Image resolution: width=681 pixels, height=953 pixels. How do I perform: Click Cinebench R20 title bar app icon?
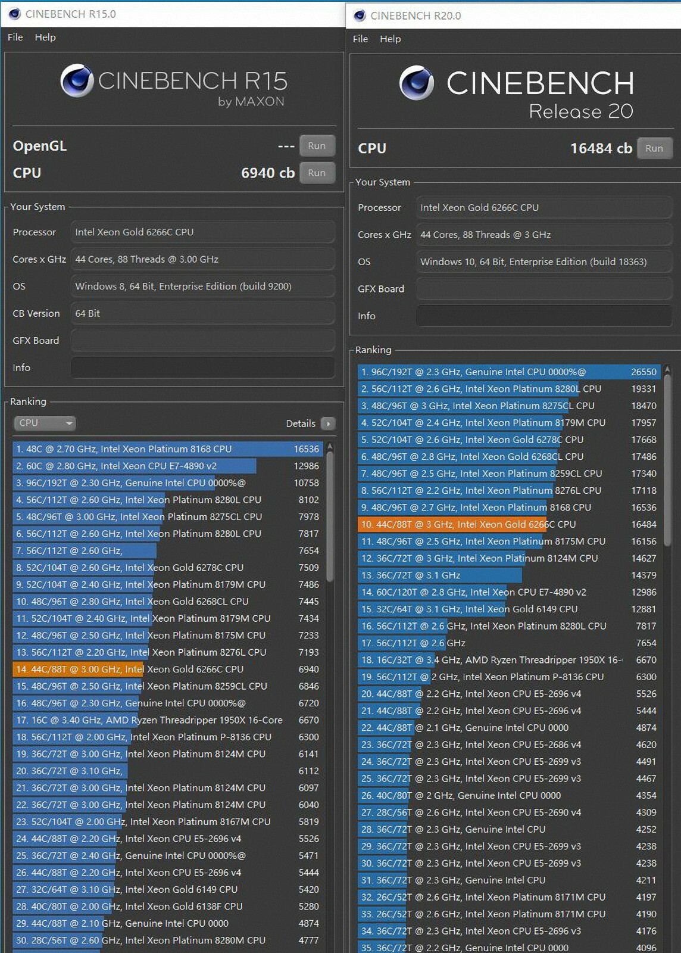click(x=360, y=15)
